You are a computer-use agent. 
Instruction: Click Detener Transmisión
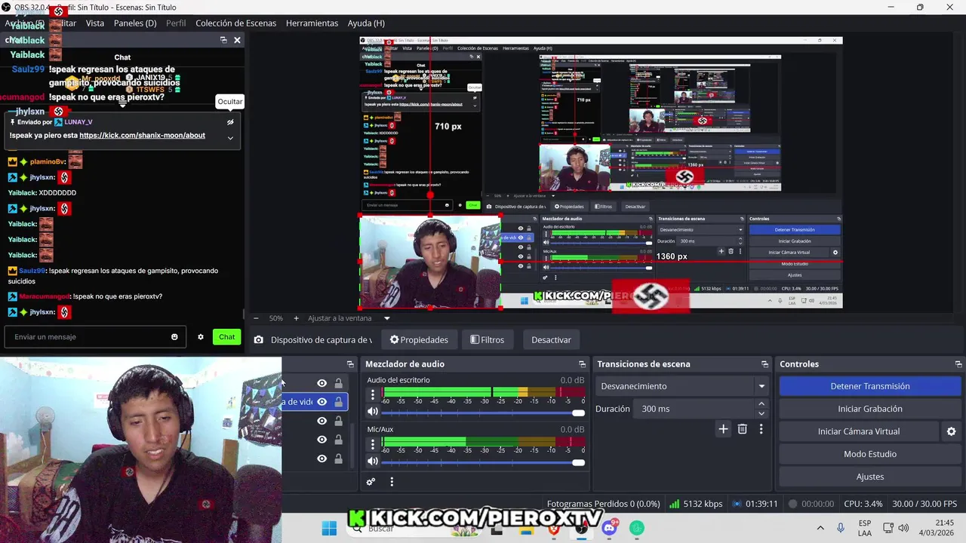point(870,386)
